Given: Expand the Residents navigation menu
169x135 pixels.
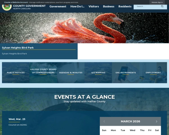Looking at the screenshot, I should tap(125, 6).
